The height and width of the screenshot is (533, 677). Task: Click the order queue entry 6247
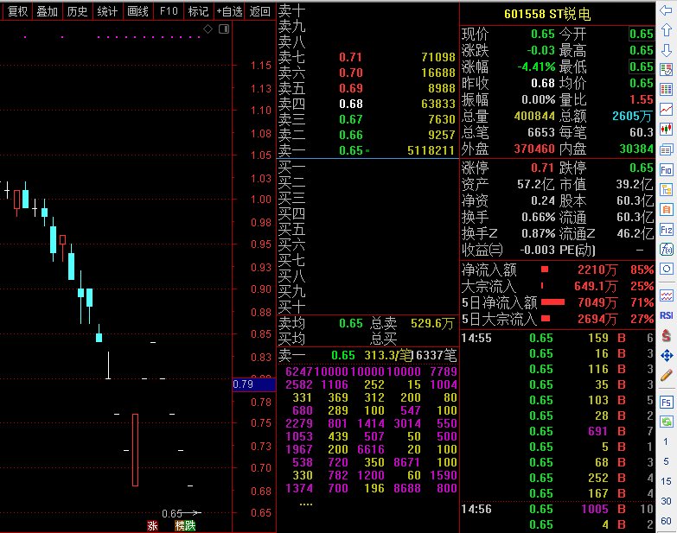pos(299,371)
